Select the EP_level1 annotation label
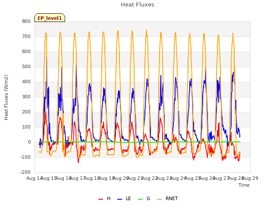276x207 pixels. click(x=50, y=18)
